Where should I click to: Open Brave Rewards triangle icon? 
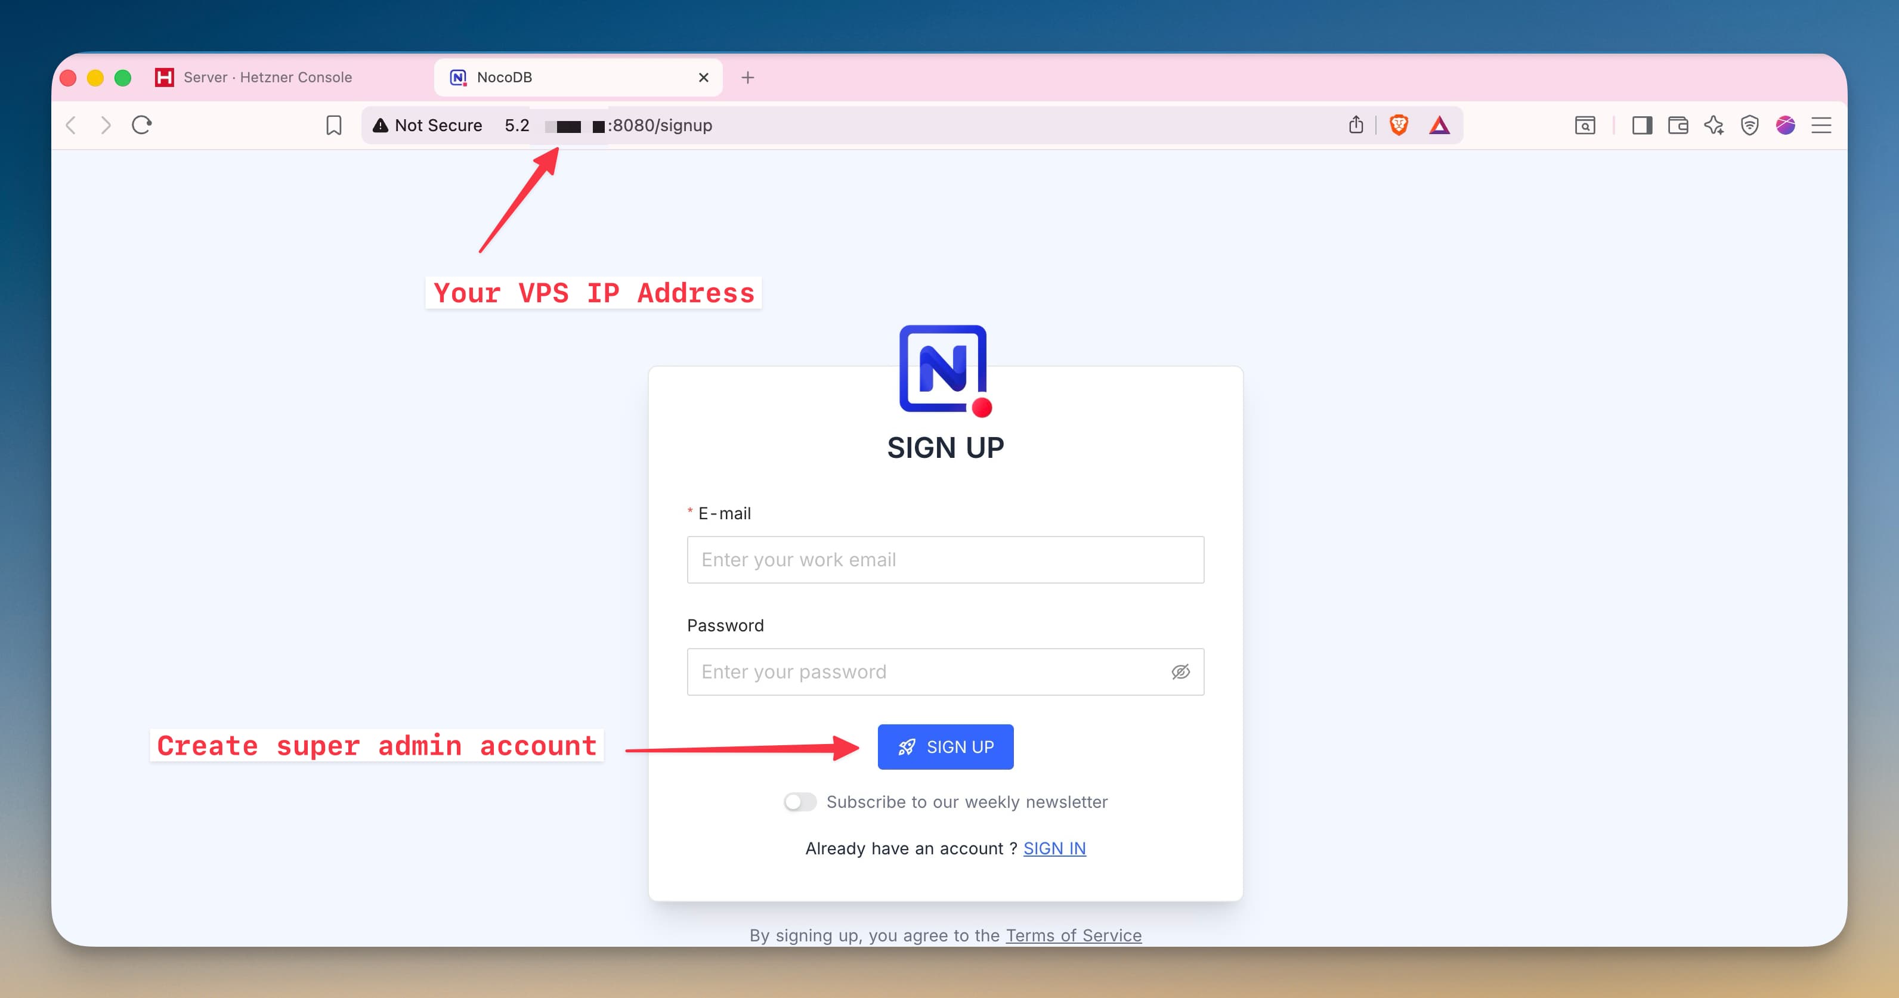[x=1441, y=125]
